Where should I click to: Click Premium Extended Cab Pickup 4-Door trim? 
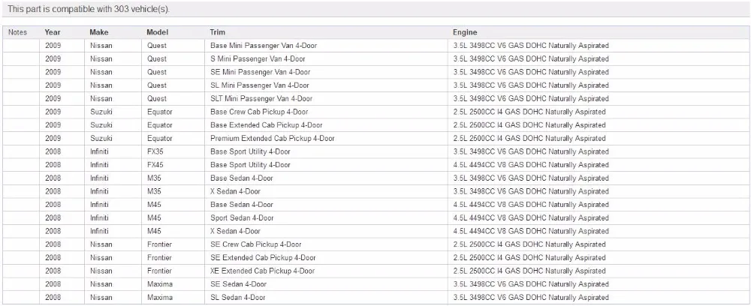point(273,138)
